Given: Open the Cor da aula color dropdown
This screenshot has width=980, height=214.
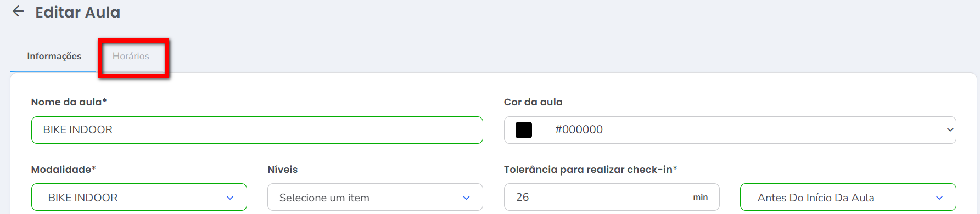Looking at the screenshot, I should point(730,130).
